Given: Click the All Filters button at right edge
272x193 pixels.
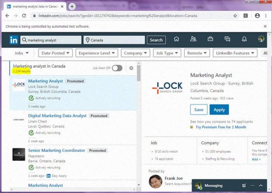Looking at the screenshot, I should tap(264, 53).
